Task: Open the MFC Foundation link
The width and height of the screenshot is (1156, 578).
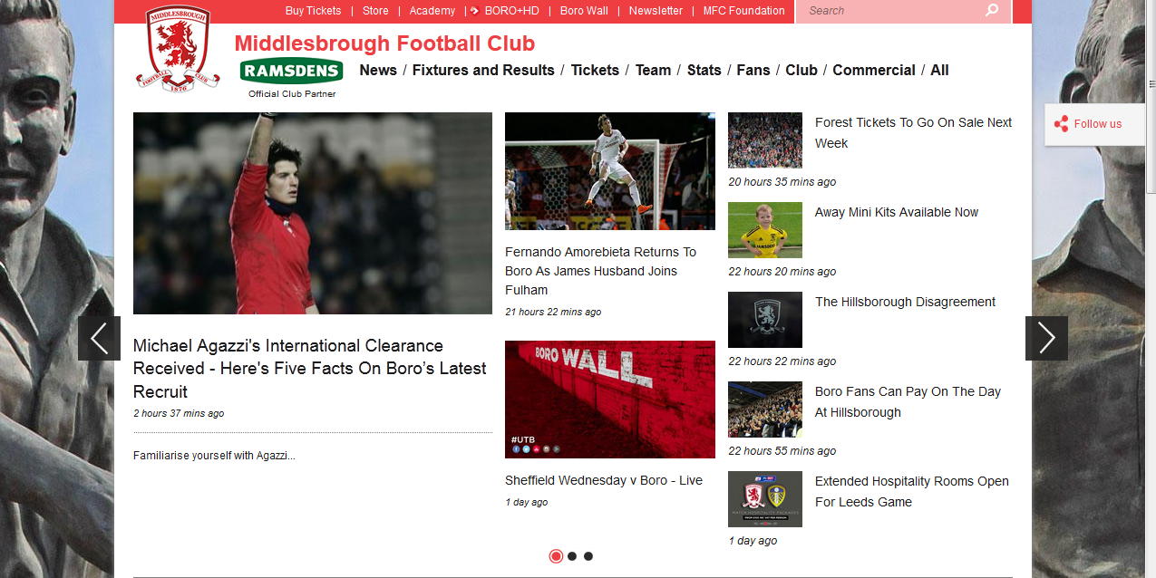Action: pyautogui.click(x=744, y=11)
